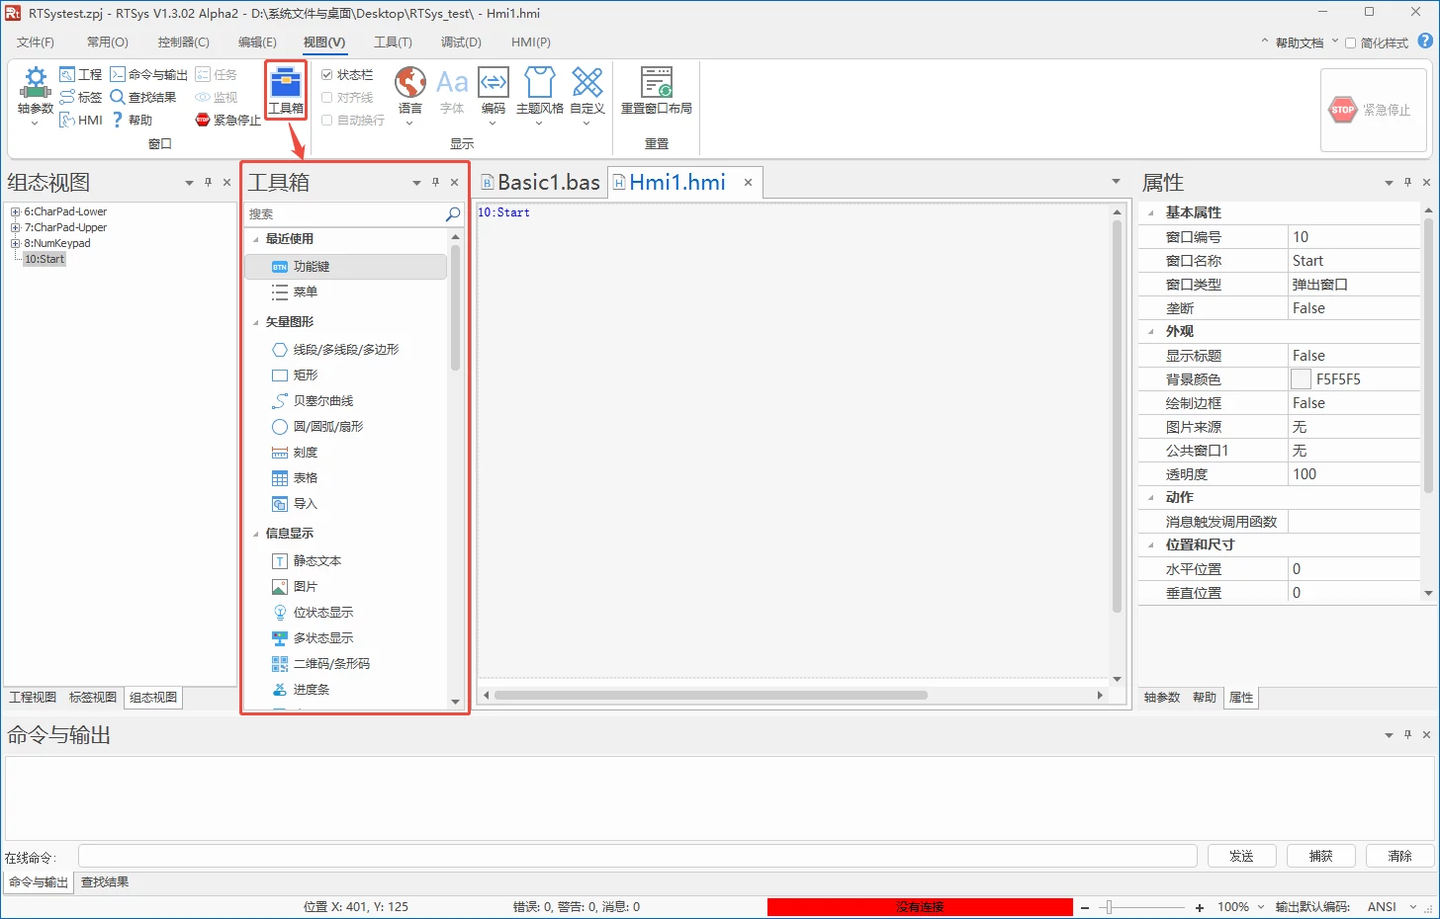Close the Hmi1.hmi tab
Screen dimensions: 1440x919
tap(749, 182)
